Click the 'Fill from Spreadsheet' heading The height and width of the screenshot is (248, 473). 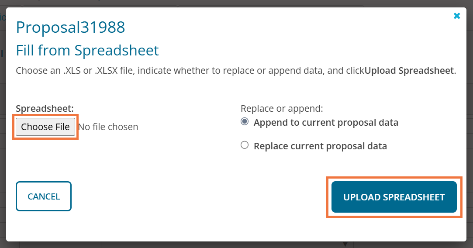pos(87,51)
